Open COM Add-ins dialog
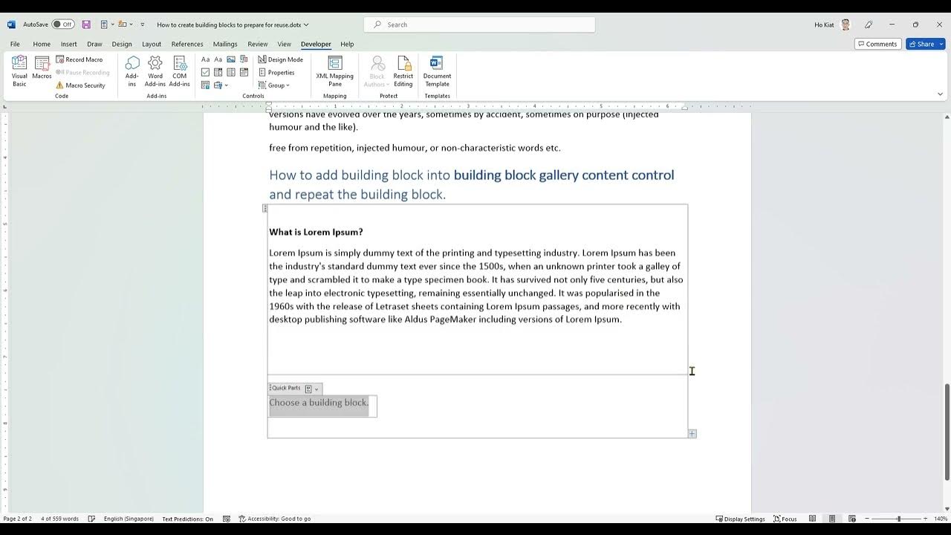Viewport: 951px width, 535px height. [180, 71]
